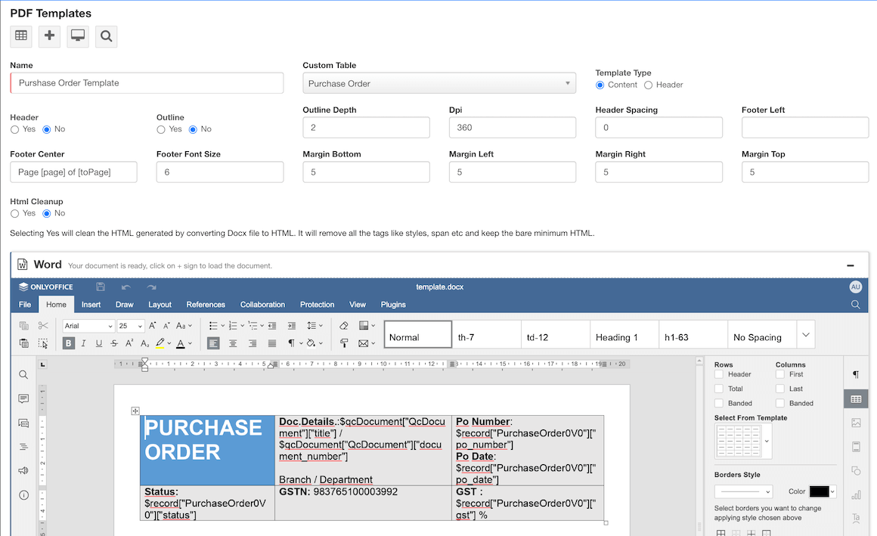Set Html Cleanup to Yes
The height and width of the screenshot is (536, 877).
pyautogui.click(x=14, y=214)
